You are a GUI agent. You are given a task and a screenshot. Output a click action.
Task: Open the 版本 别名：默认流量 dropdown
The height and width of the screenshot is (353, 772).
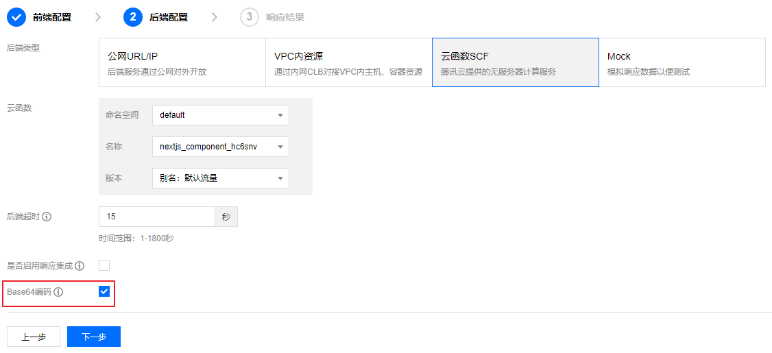pos(221,178)
